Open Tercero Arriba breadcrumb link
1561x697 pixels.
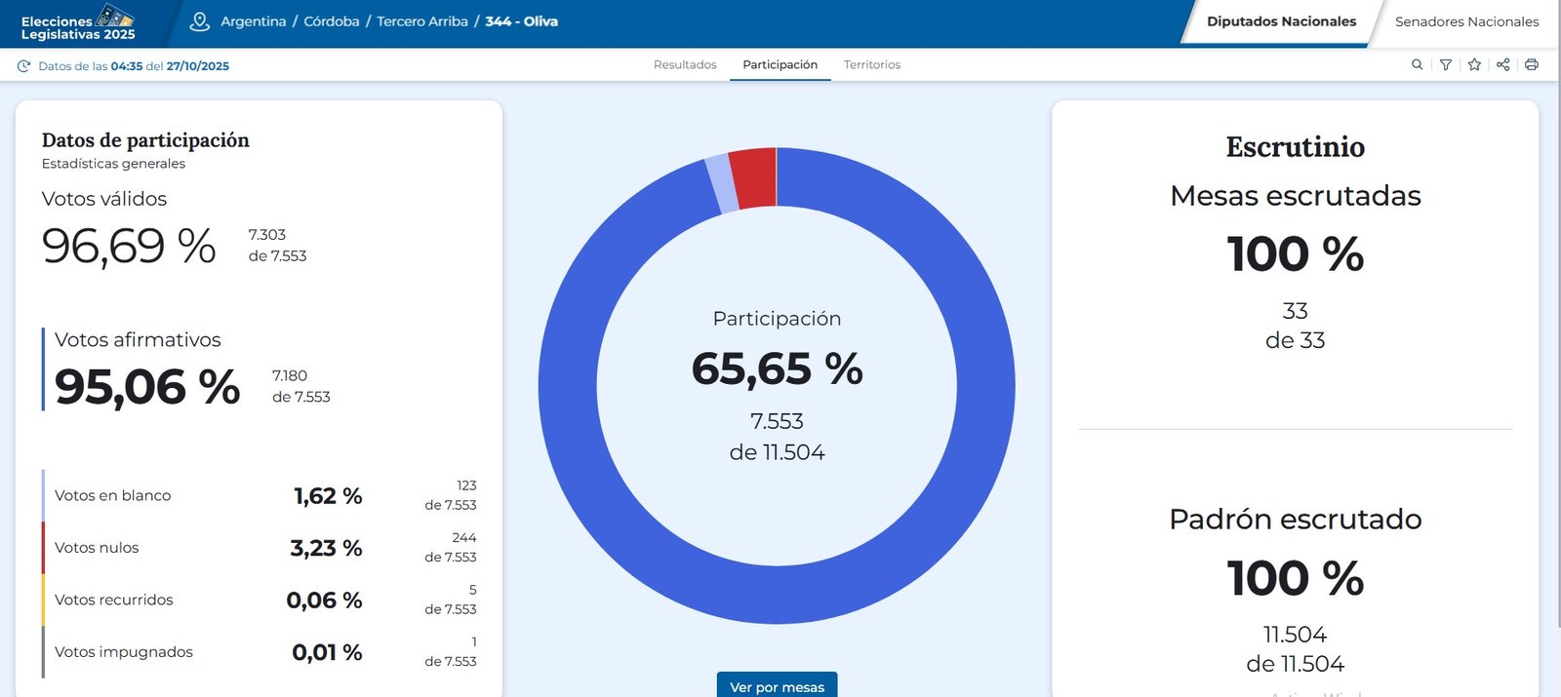tap(422, 21)
